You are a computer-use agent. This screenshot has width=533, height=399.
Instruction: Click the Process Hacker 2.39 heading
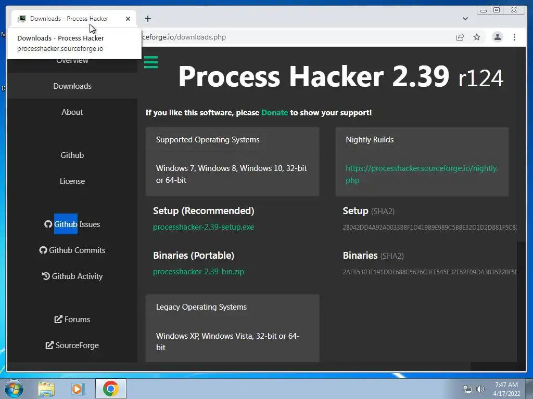click(340, 77)
